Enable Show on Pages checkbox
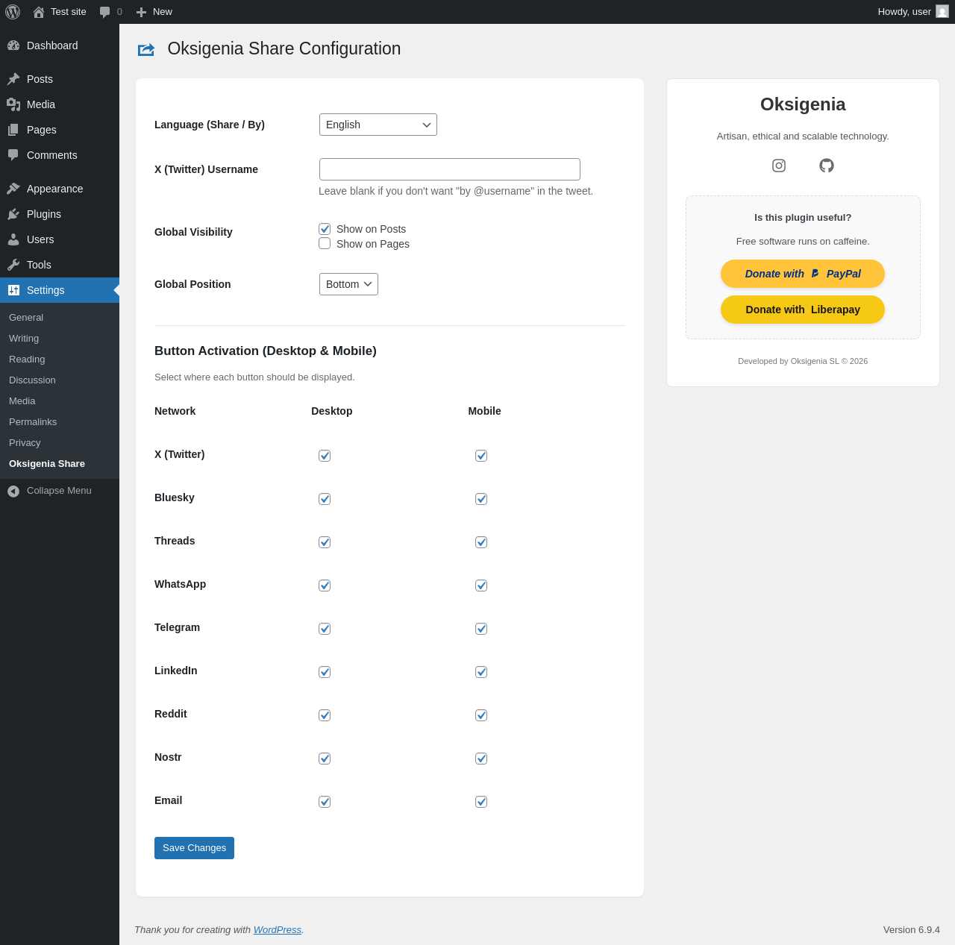The image size is (955, 945). click(x=325, y=244)
